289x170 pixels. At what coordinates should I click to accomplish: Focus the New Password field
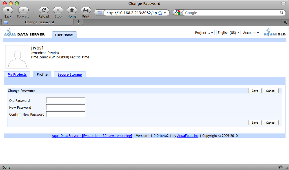[66, 107]
